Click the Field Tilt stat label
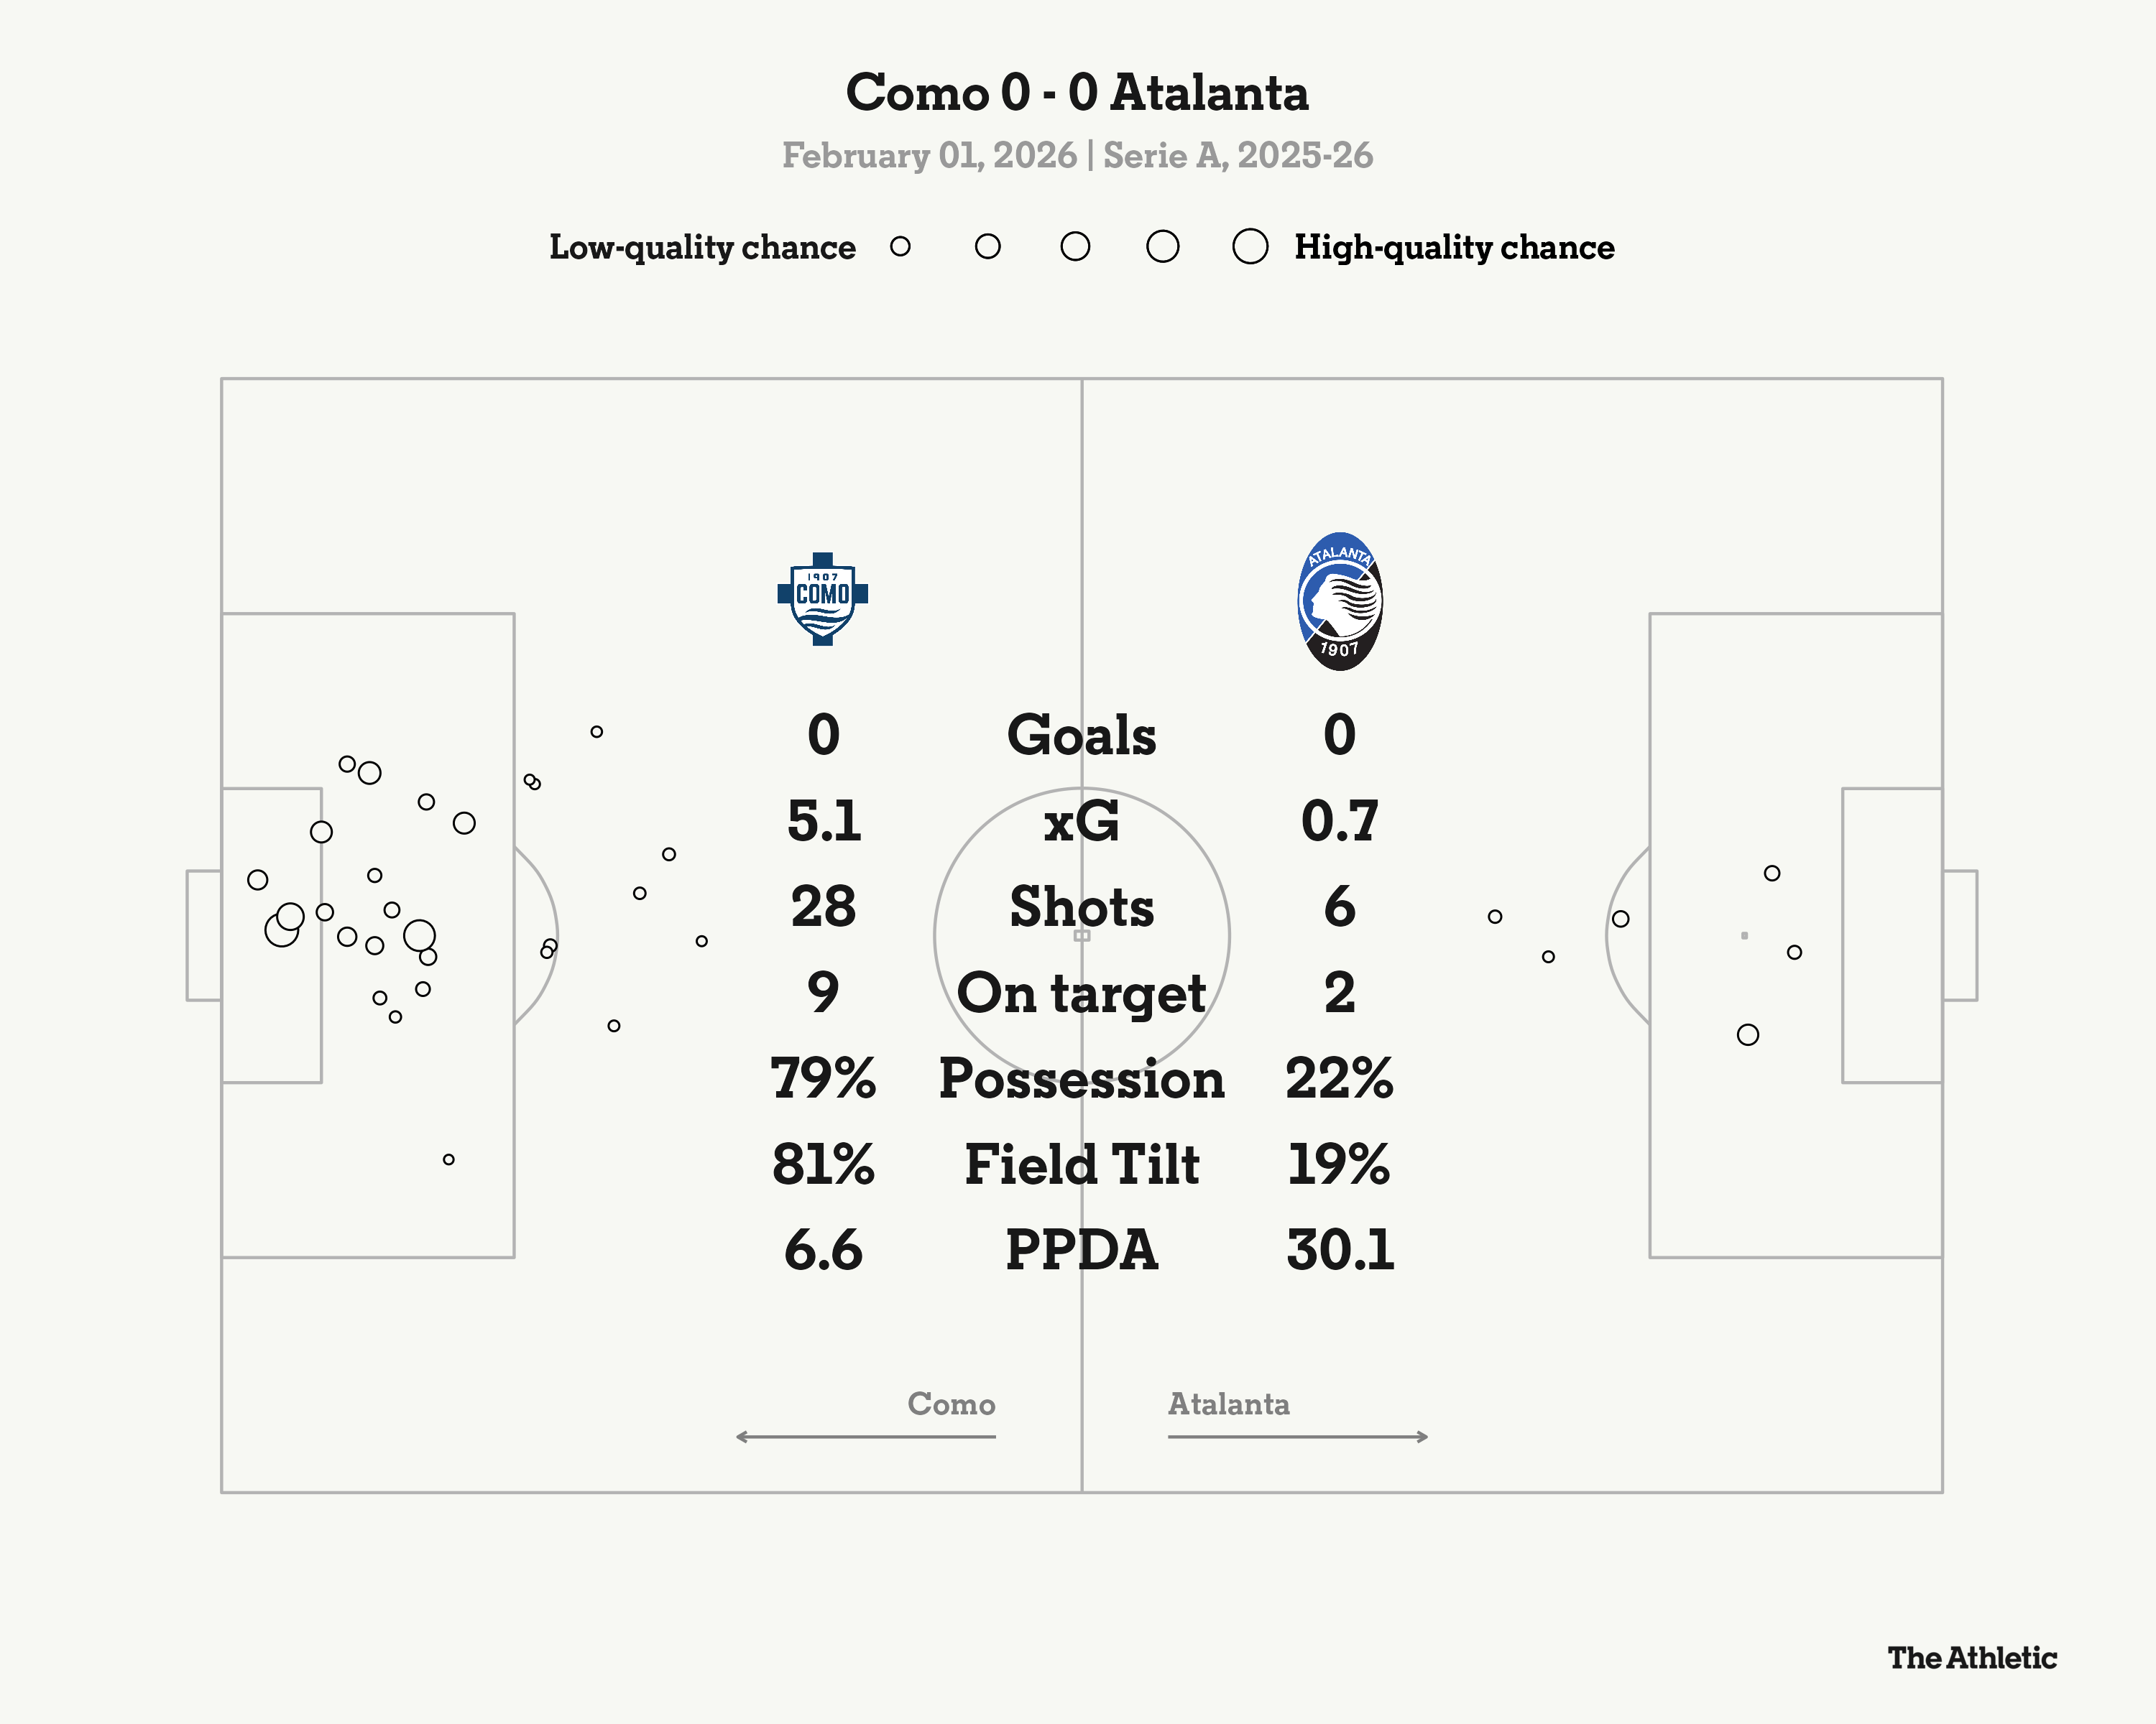 click(1081, 1165)
